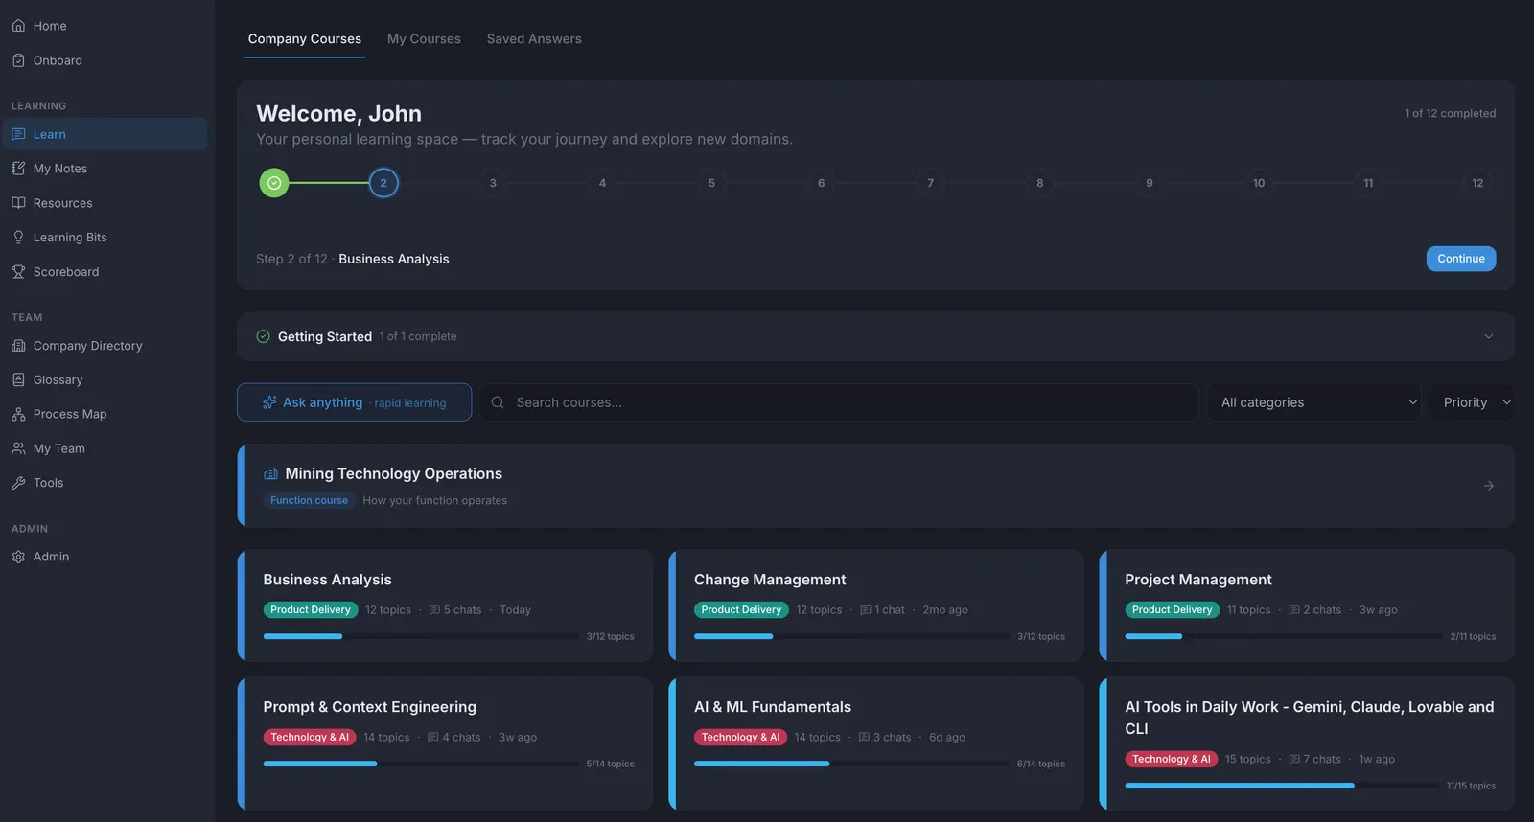This screenshot has width=1534, height=822.
Task: Open the Change Management course card
Action: pos(876,605)
